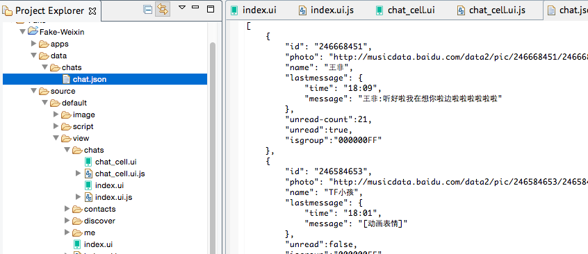Click the data folder icon
588x254 pixels.
click(x=44, y=56)
